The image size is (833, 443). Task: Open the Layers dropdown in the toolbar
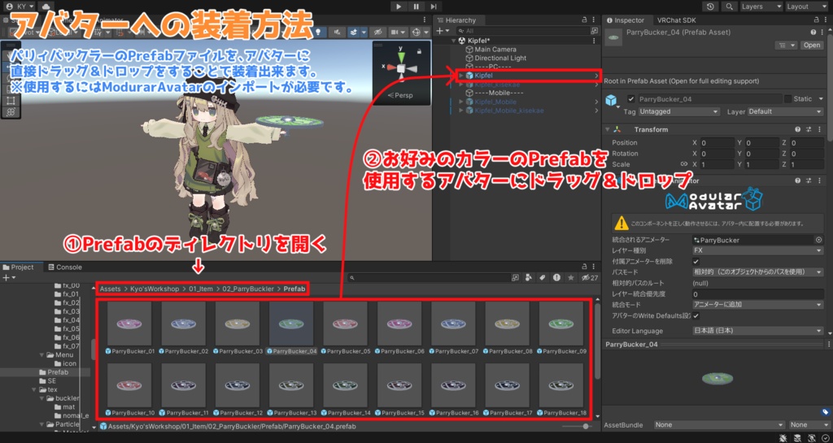click(761, 7)
